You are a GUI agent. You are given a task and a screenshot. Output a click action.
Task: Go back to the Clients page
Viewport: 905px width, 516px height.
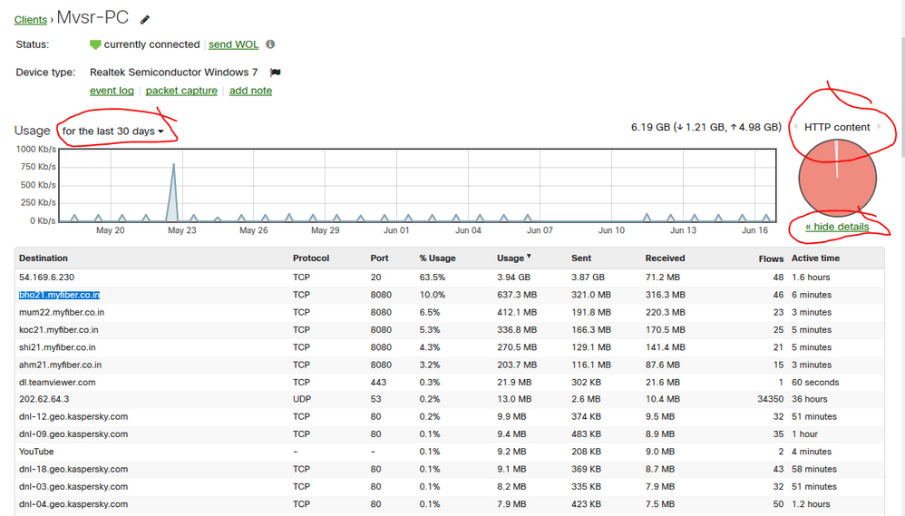coord(31,20)
